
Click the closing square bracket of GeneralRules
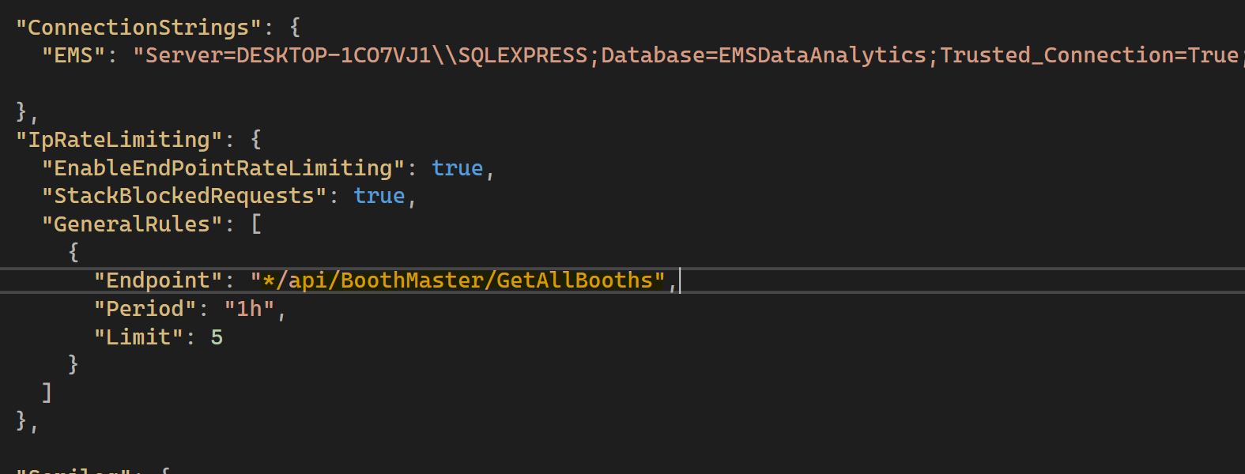click(x=47, y=393)
